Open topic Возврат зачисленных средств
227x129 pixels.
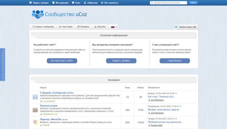pos(163,110)
